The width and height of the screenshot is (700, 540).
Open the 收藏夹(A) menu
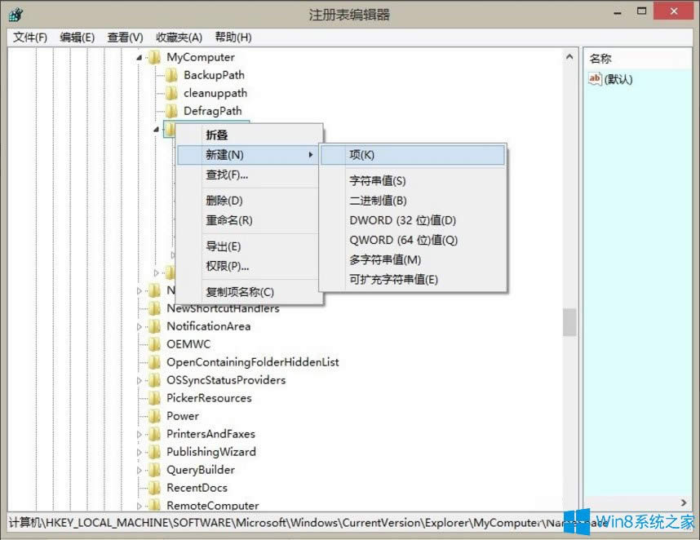pyautogui.click(x=179, y=38)
